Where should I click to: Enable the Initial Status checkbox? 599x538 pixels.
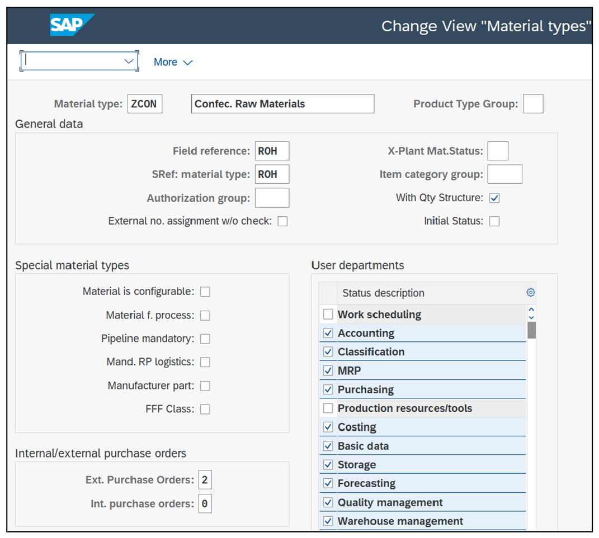pos(494,221)
